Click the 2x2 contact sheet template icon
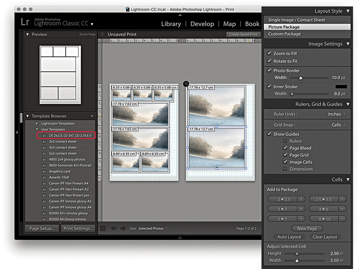The width and height of the screenshot is (359, 269). coord(44,141)
